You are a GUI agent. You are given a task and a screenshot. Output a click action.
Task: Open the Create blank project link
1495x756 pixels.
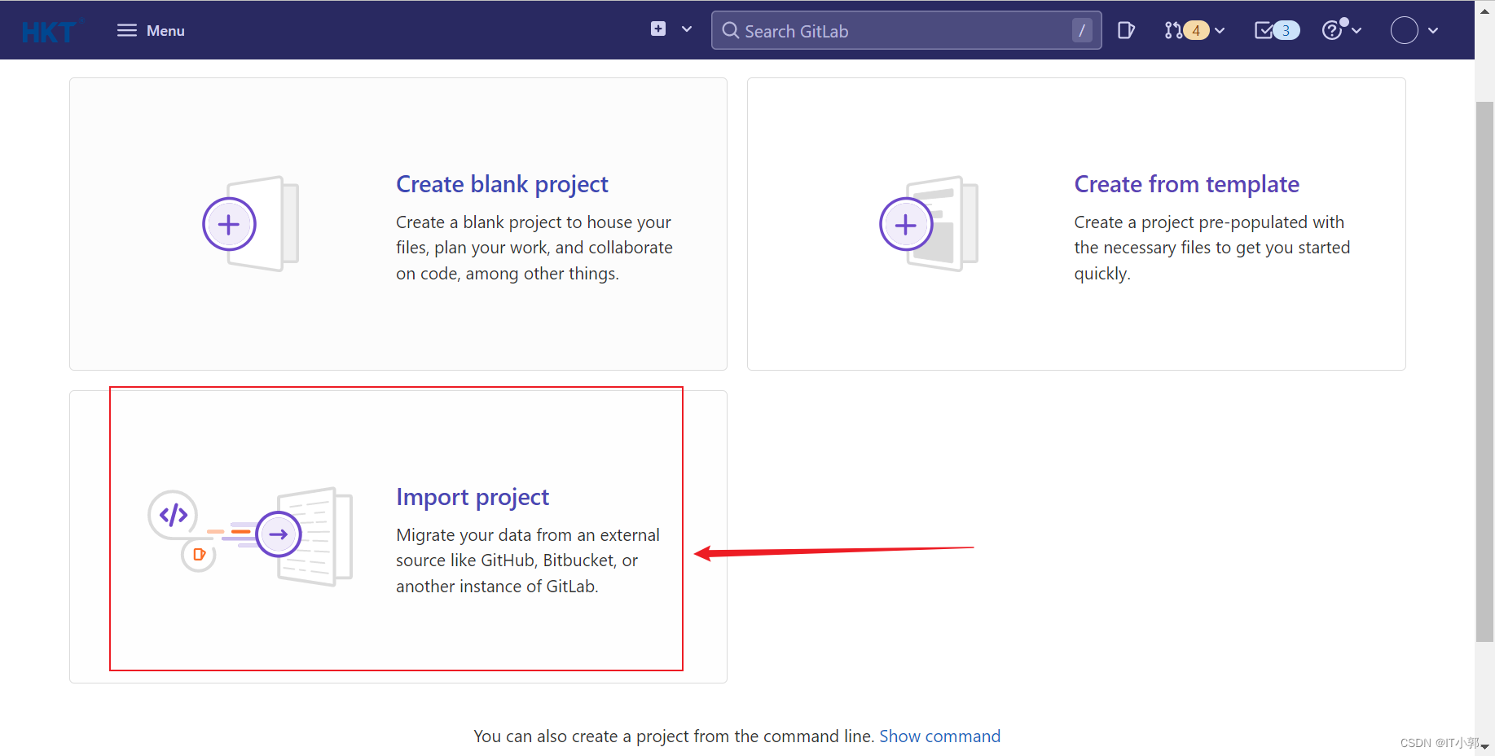502,184
